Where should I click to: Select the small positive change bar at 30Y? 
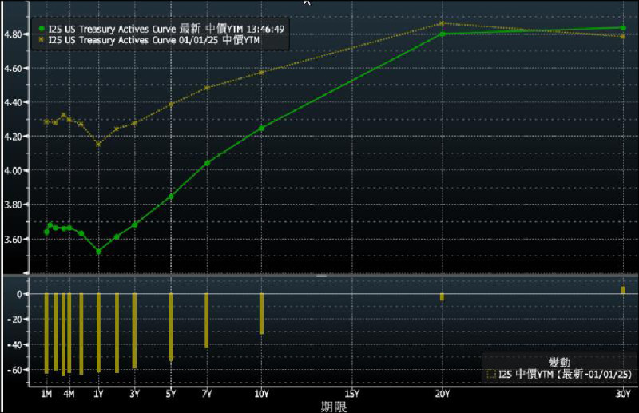622,290
